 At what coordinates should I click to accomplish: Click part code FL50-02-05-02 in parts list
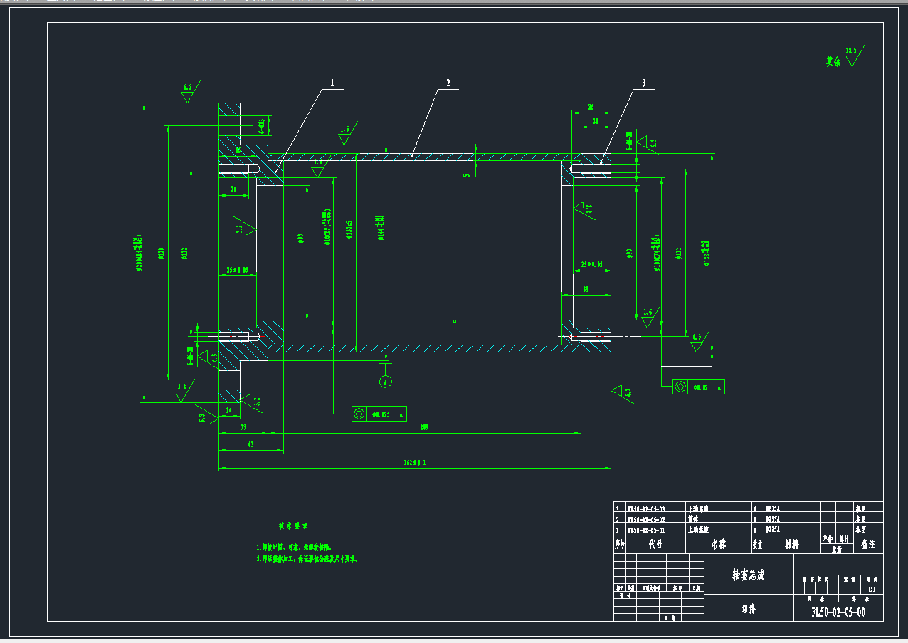click(x=646, y=520)
